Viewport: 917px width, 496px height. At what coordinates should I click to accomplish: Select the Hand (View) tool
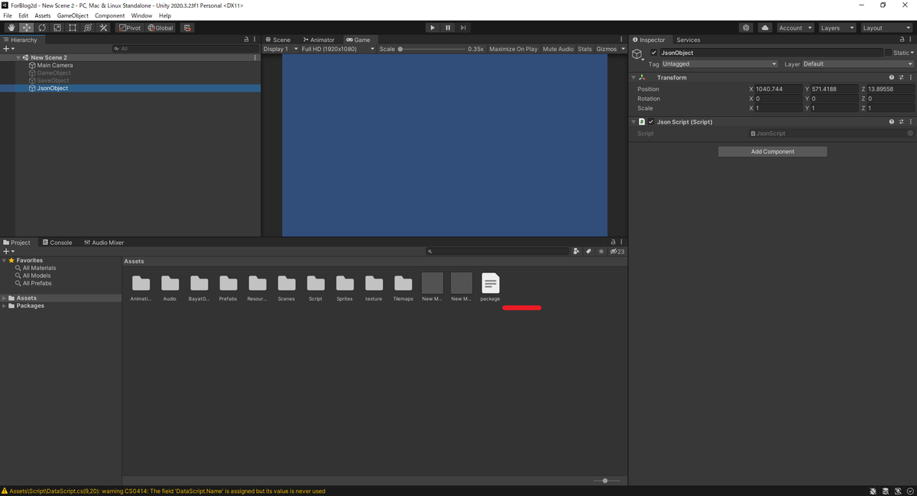point(11,27)
